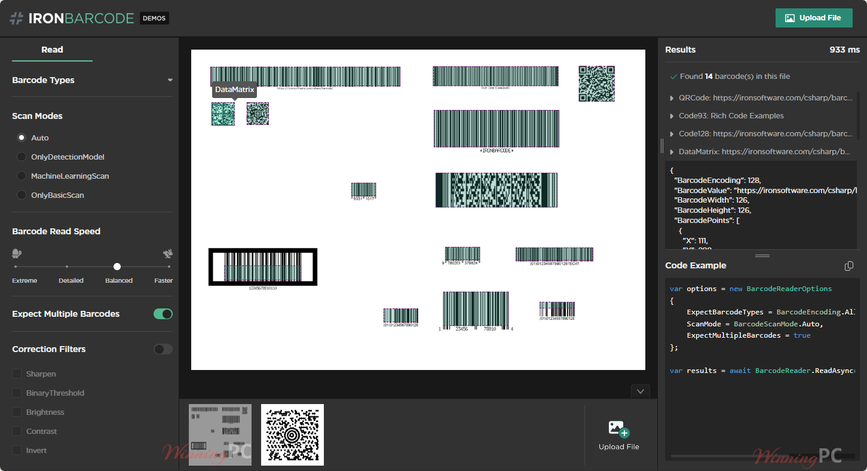This screenshot has width=867, height=471.
Task: Click the BarcodeWidth: 126 JSON line
Action: [711, 200]
